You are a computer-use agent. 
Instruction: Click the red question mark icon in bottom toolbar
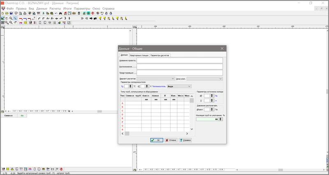click(61, 169)
